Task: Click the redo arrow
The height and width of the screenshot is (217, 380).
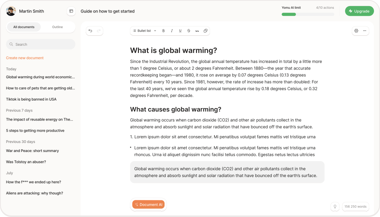Action: coord(99,31)
